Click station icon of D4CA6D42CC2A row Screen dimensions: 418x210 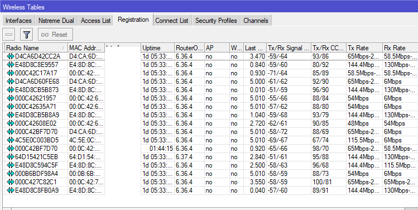pyautogui.click(x=11, y=56)
